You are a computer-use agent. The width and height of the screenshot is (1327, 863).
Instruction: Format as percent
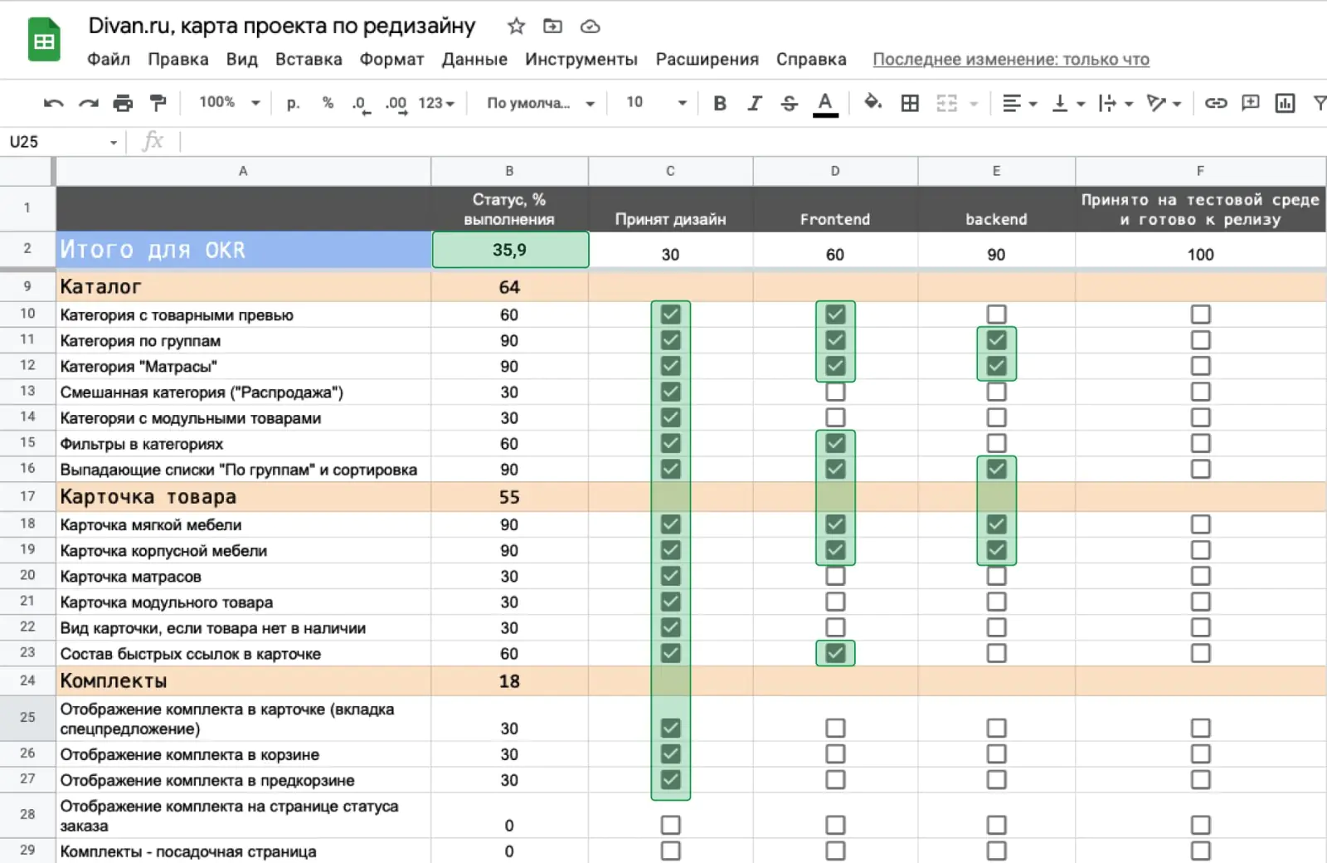click(x=328, y=103)
